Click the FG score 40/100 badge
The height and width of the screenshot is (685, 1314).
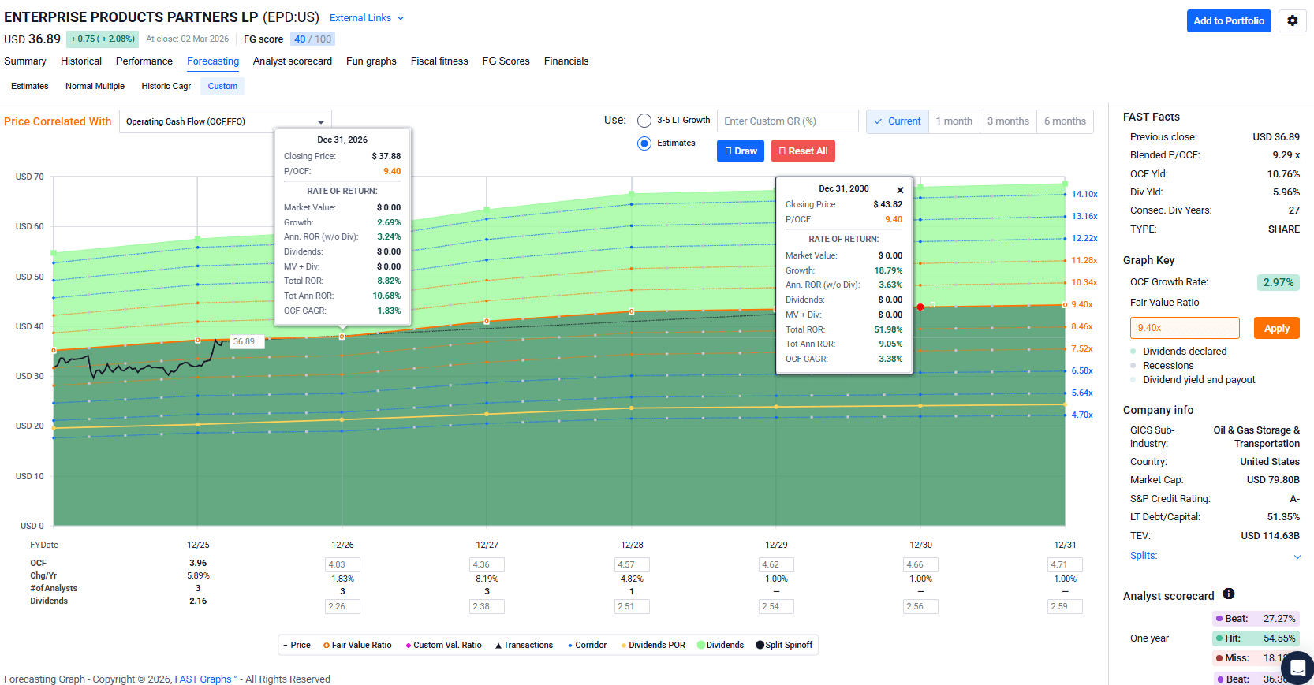pos(313,39)
